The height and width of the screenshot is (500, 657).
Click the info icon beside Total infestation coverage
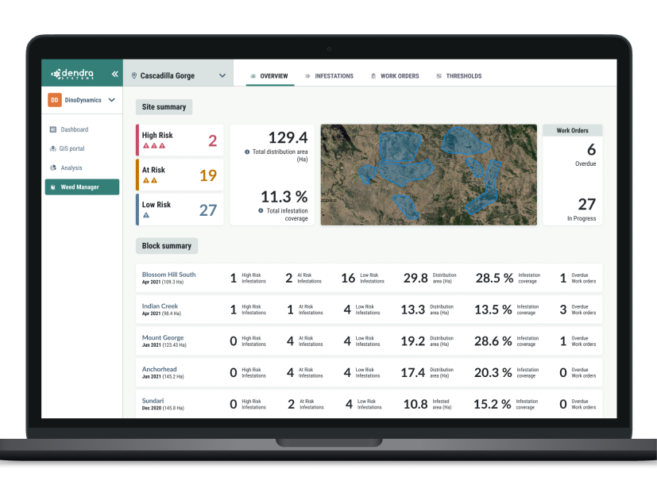(261, 211)
